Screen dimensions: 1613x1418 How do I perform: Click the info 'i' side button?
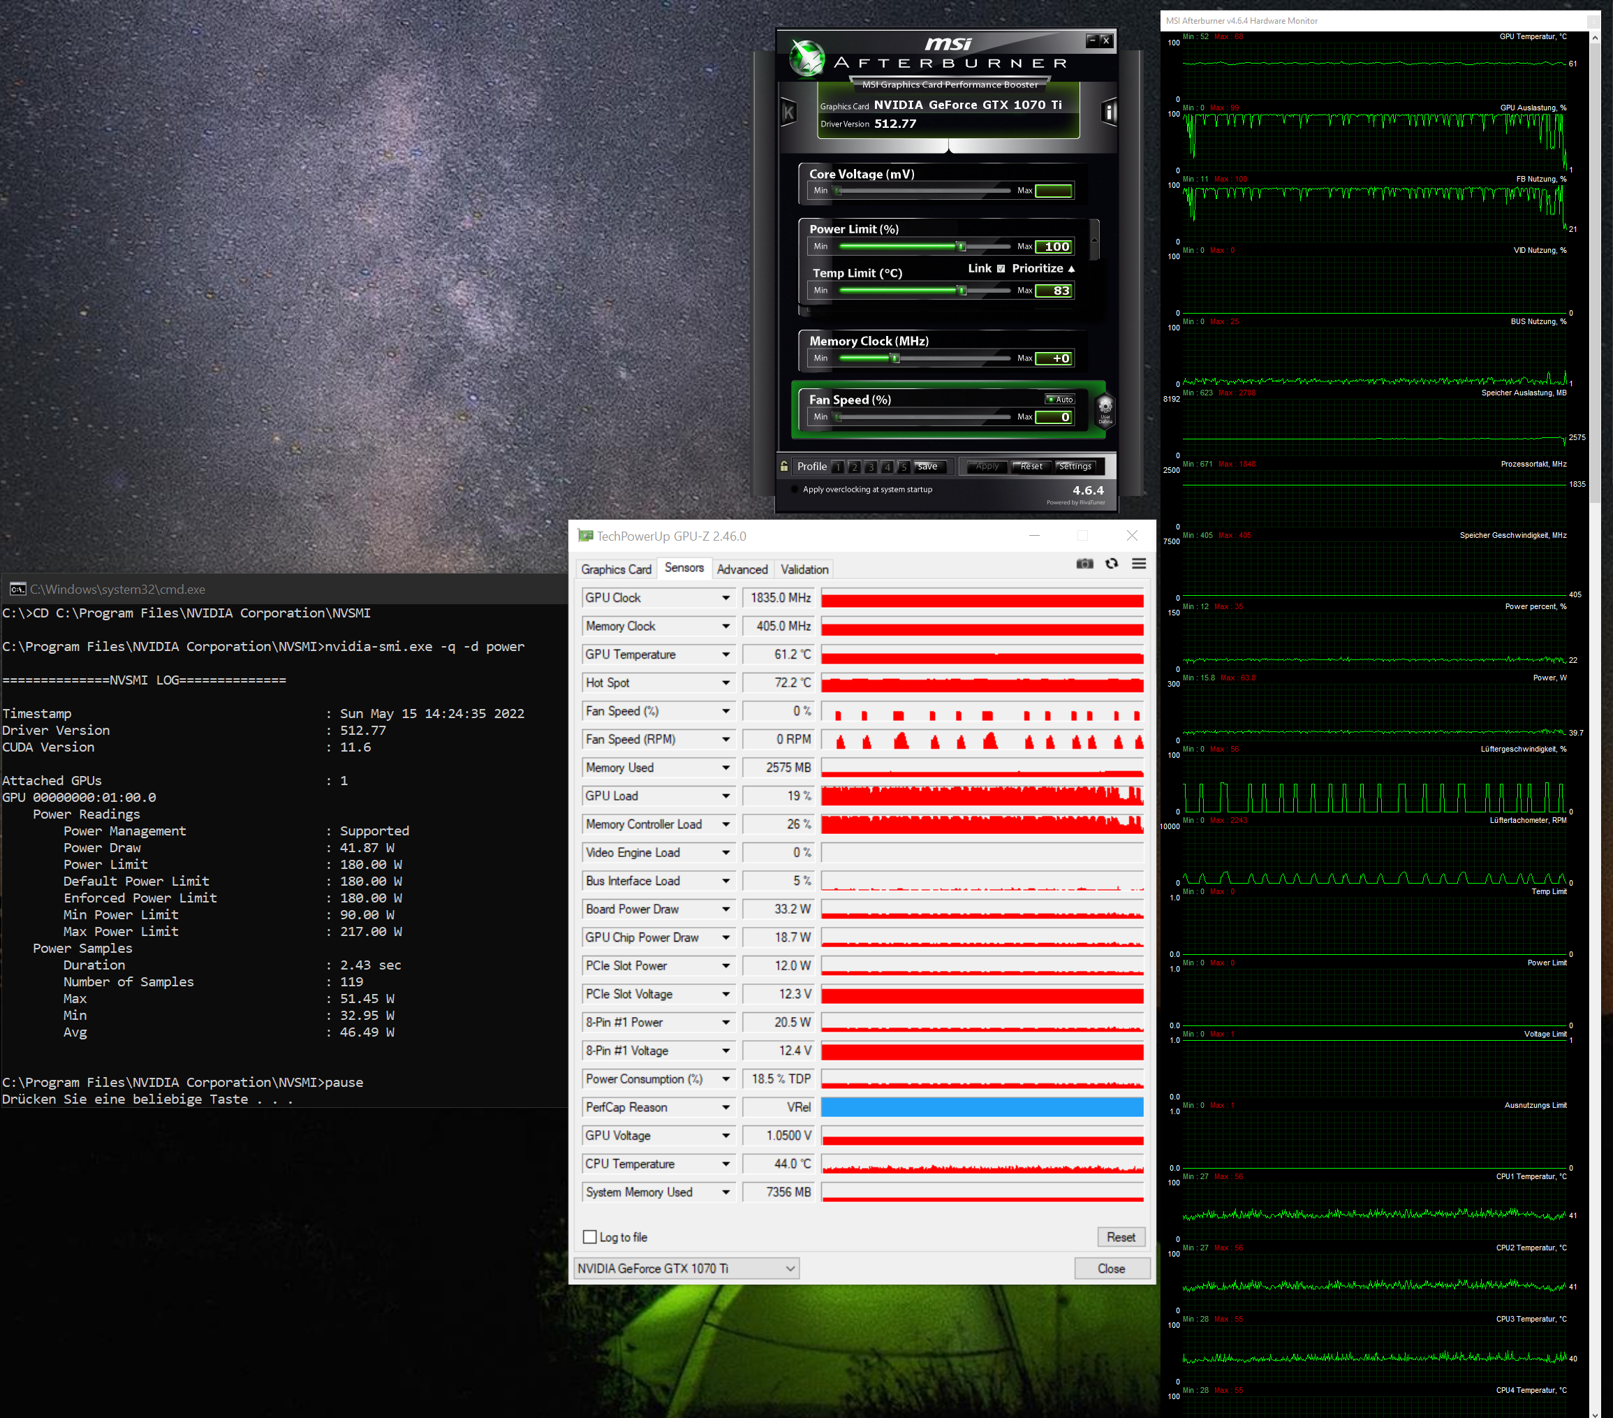tap(1109, 113)
